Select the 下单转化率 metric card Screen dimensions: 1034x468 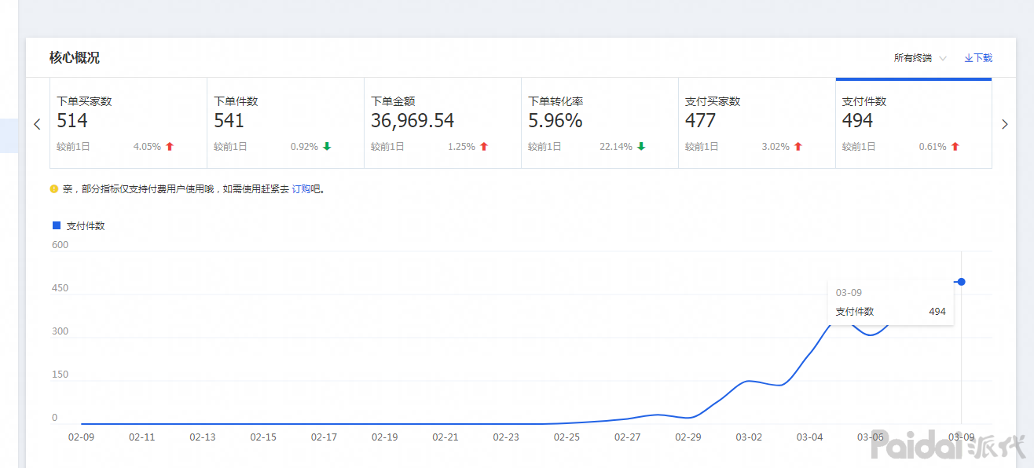pyautogui.click(x=599, y=123)
